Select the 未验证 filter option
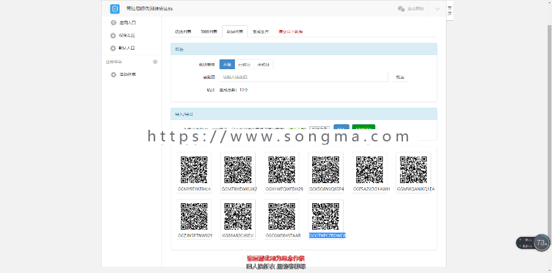The width and height of the screenshot is (552, 273). pyautogui.click(x=263, y=64)
